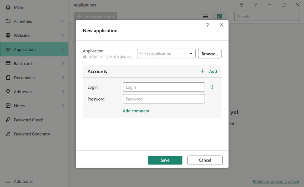The height and width of the screenshot is (187, 304).
Task: Expand the Additional menu in sidebar
Action: 23,181
